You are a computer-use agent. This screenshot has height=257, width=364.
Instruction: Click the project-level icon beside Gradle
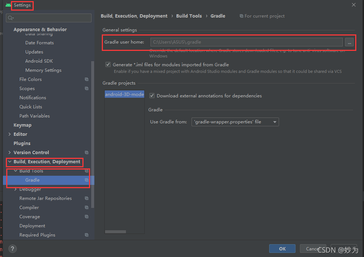pos(86,180)
